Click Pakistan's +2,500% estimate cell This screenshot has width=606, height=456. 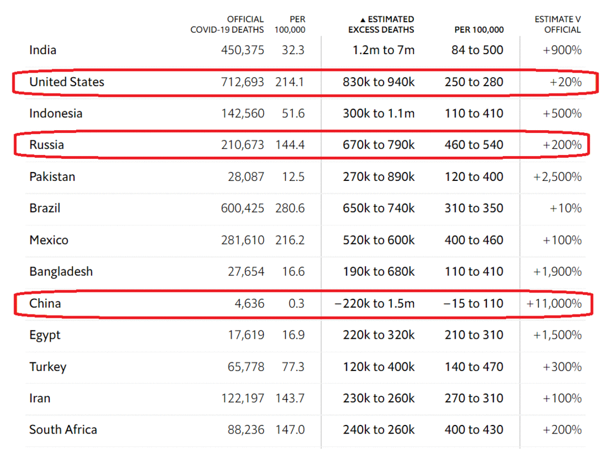coord(557,176)
